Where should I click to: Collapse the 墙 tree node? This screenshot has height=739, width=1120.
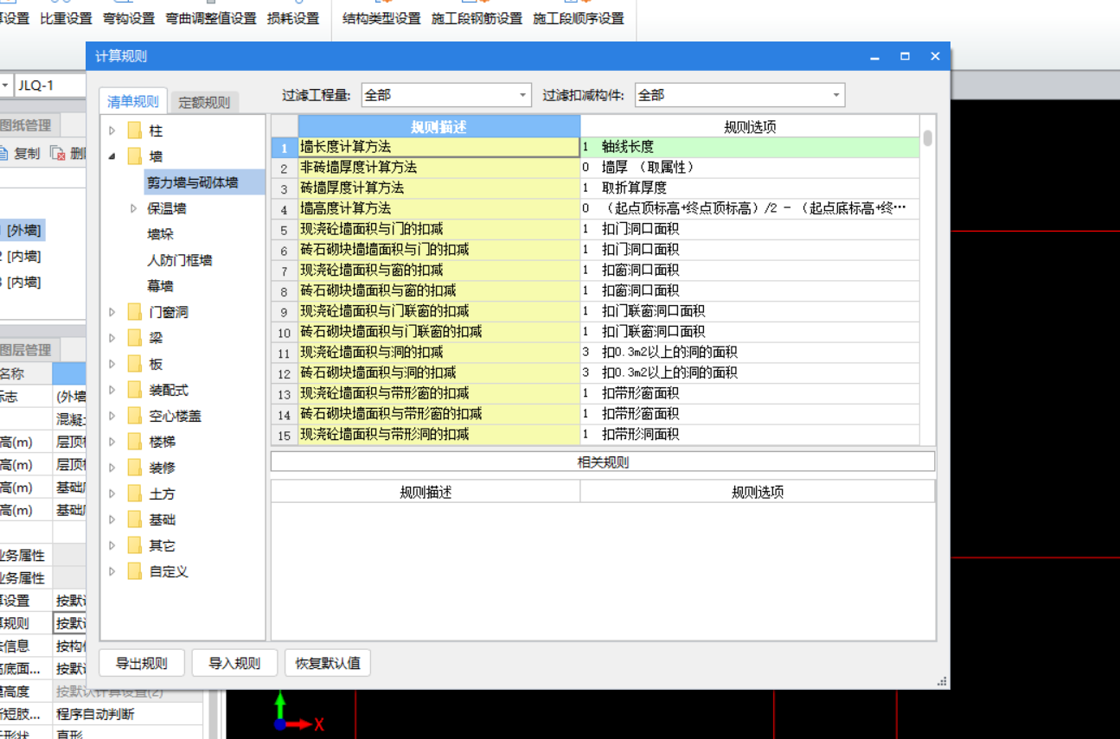coord(112,156)
